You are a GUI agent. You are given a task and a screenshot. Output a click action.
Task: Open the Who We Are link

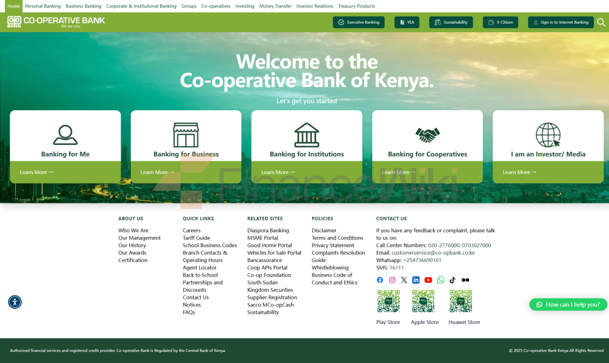point(133,230)
